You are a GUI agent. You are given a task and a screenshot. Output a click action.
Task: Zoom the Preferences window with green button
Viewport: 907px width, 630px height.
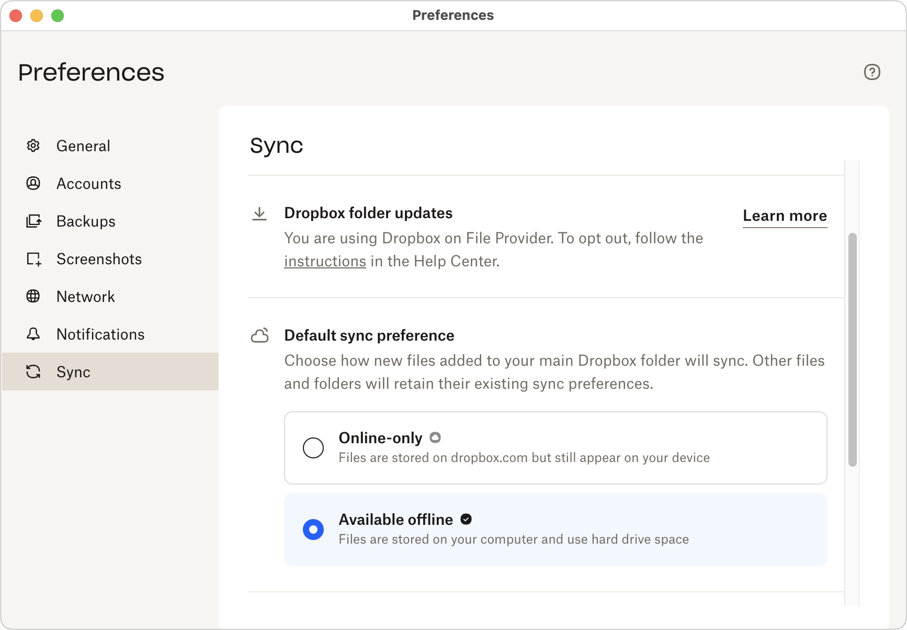click(58, 16)
